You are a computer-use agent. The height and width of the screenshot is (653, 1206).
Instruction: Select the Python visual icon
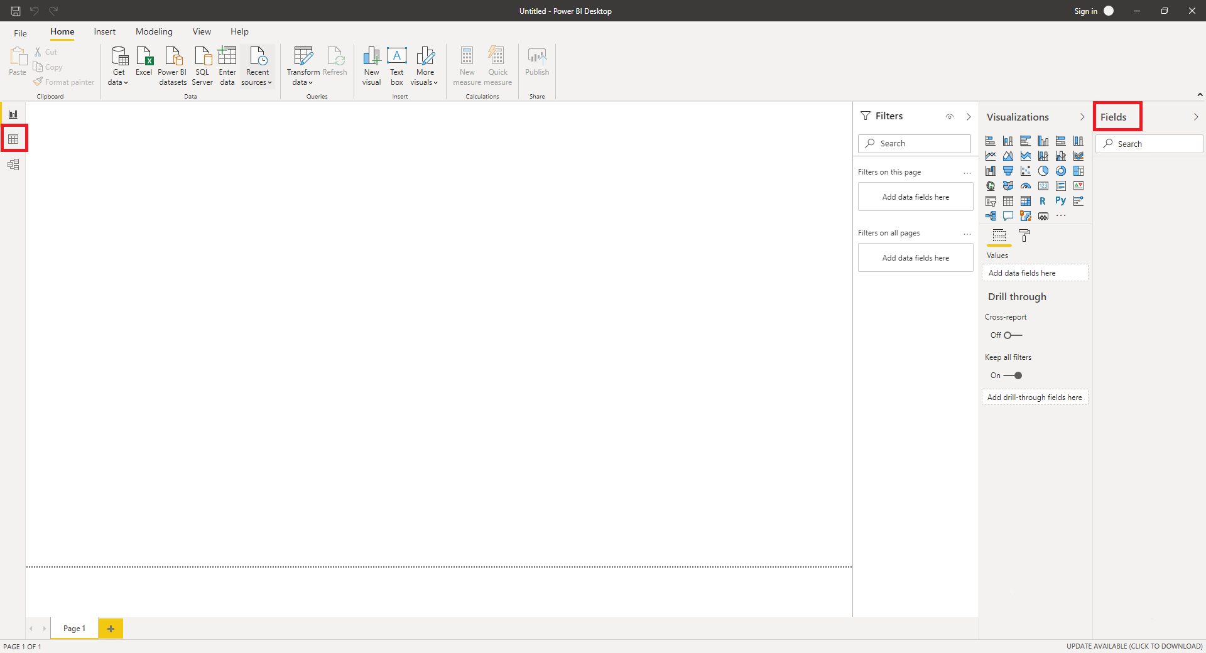click(x=1060, y=201)
